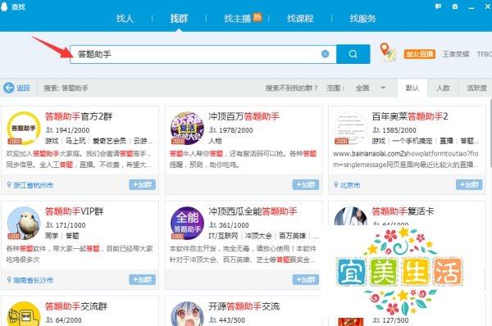Click 搜索不到我的群？ link
Viewport: 492px width, 326px height.
(x=291, y=88)
